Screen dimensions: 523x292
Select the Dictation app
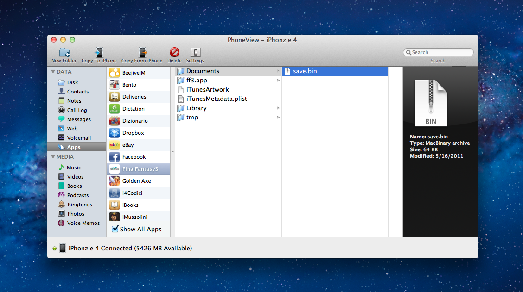point(139,109)
